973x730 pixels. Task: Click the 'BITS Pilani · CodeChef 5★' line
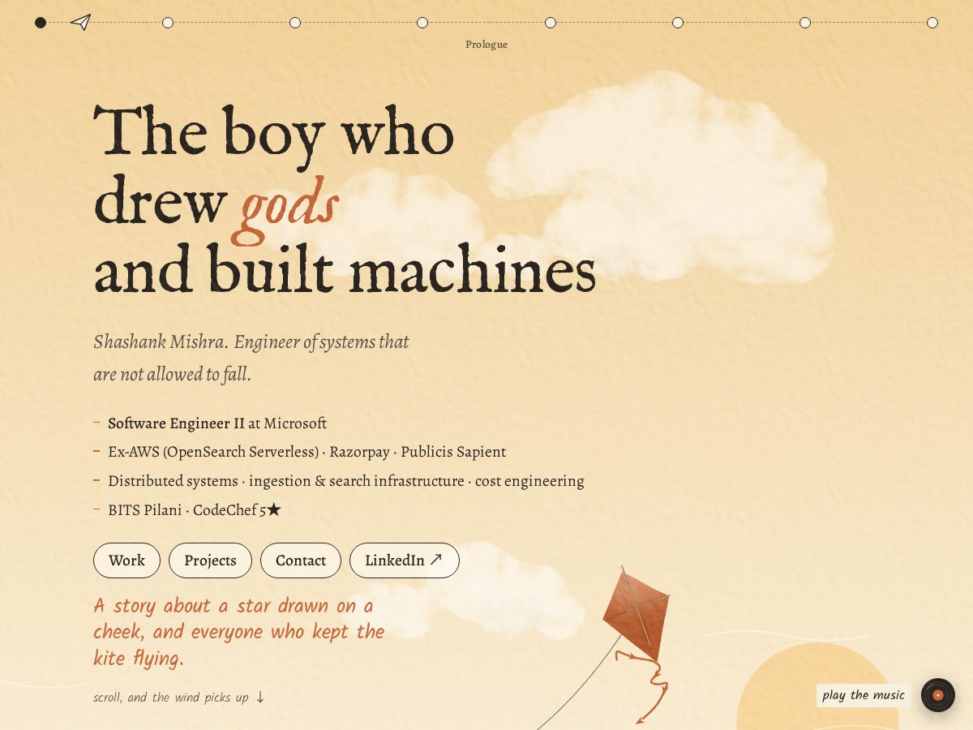(x=195, y=510)
